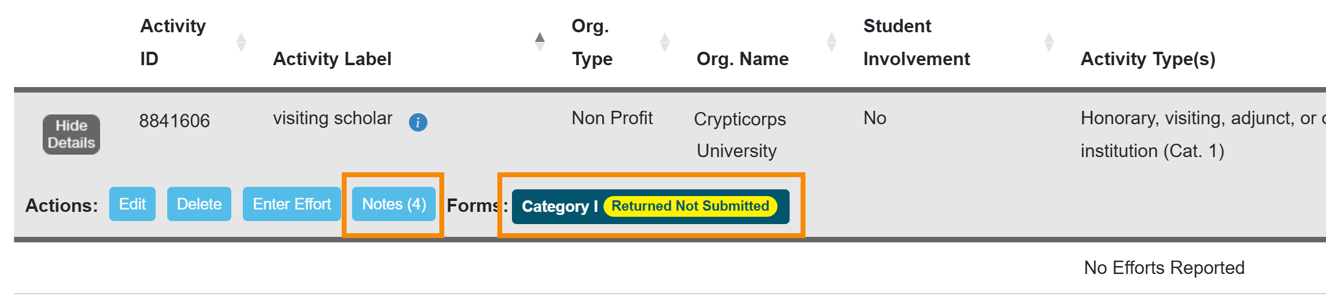1326x302 pixels.
Task: Click the info icon beside visiting scholar
Action: pyautogui.click(x=418, y=122)
